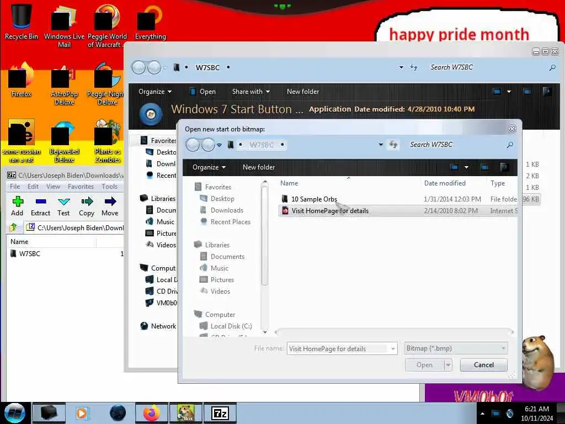Refresh the dialog's address bar
The width and height of the screenshot is (565, 424).
pyautogui.click(x=393, y=145)
